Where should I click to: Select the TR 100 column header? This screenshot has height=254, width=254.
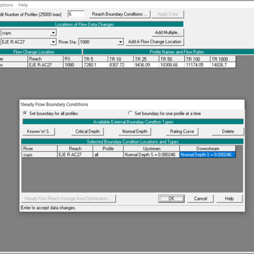point(198,59)
